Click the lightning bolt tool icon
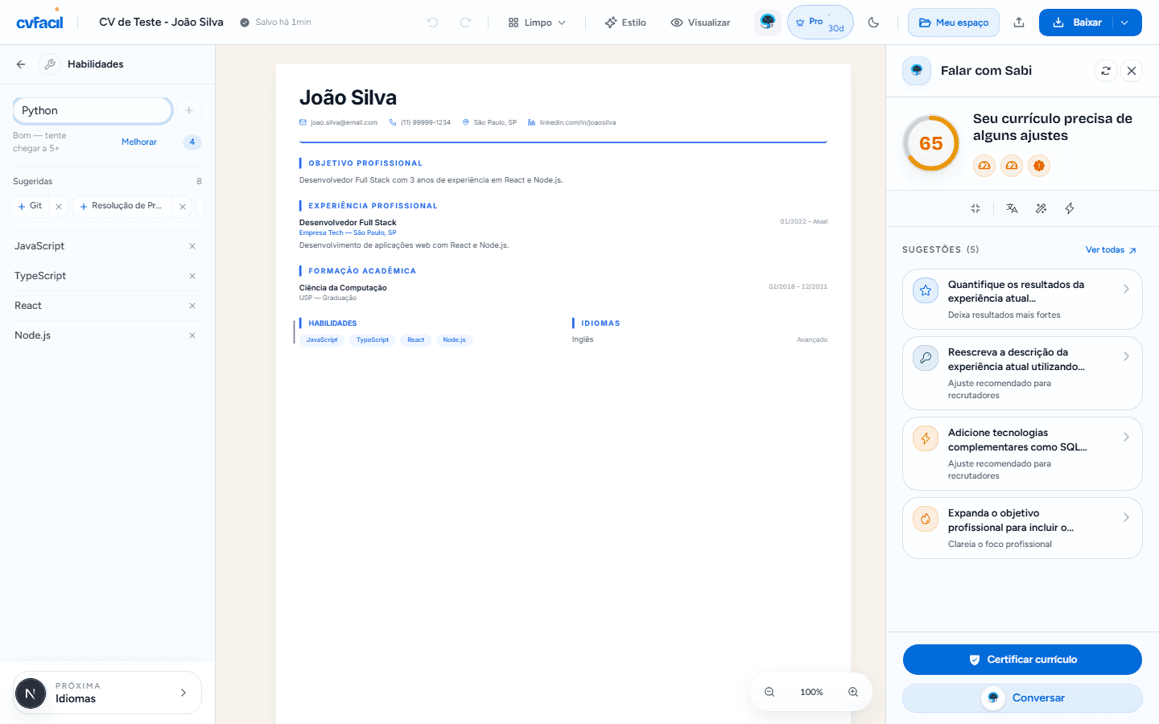Screen dimensions: 1159x724 click(1070, 208)
